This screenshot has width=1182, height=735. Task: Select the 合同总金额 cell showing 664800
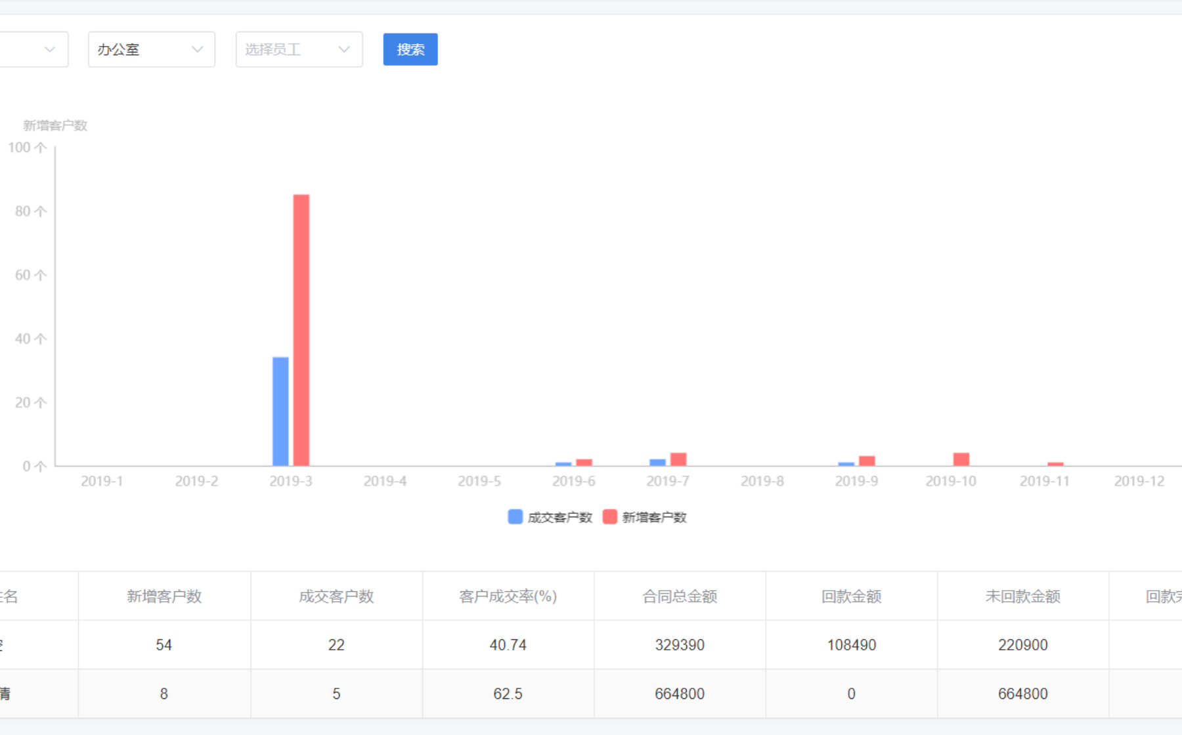click(680, 694)
